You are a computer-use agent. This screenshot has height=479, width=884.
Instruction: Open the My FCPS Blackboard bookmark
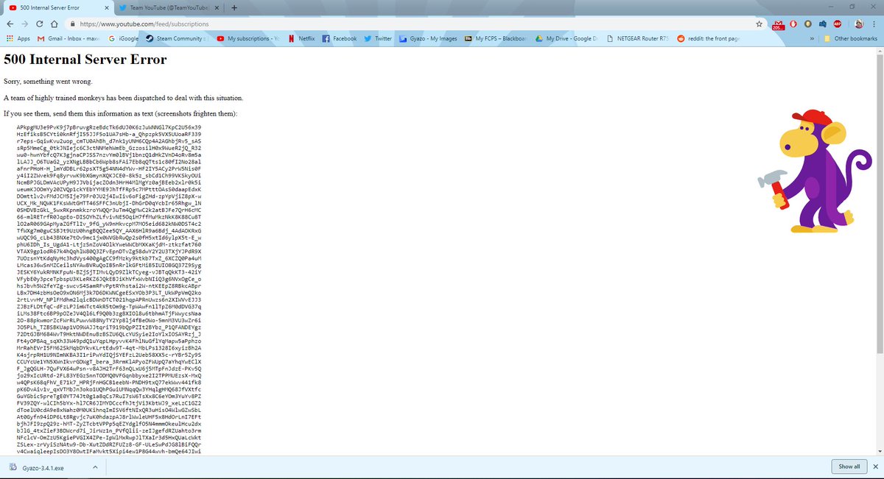pos(495,38)
